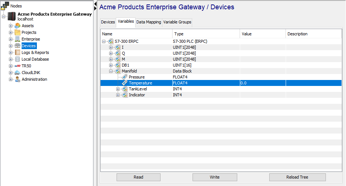
Task: Click the TR50 logo icon
Action: tap(18, 66)
